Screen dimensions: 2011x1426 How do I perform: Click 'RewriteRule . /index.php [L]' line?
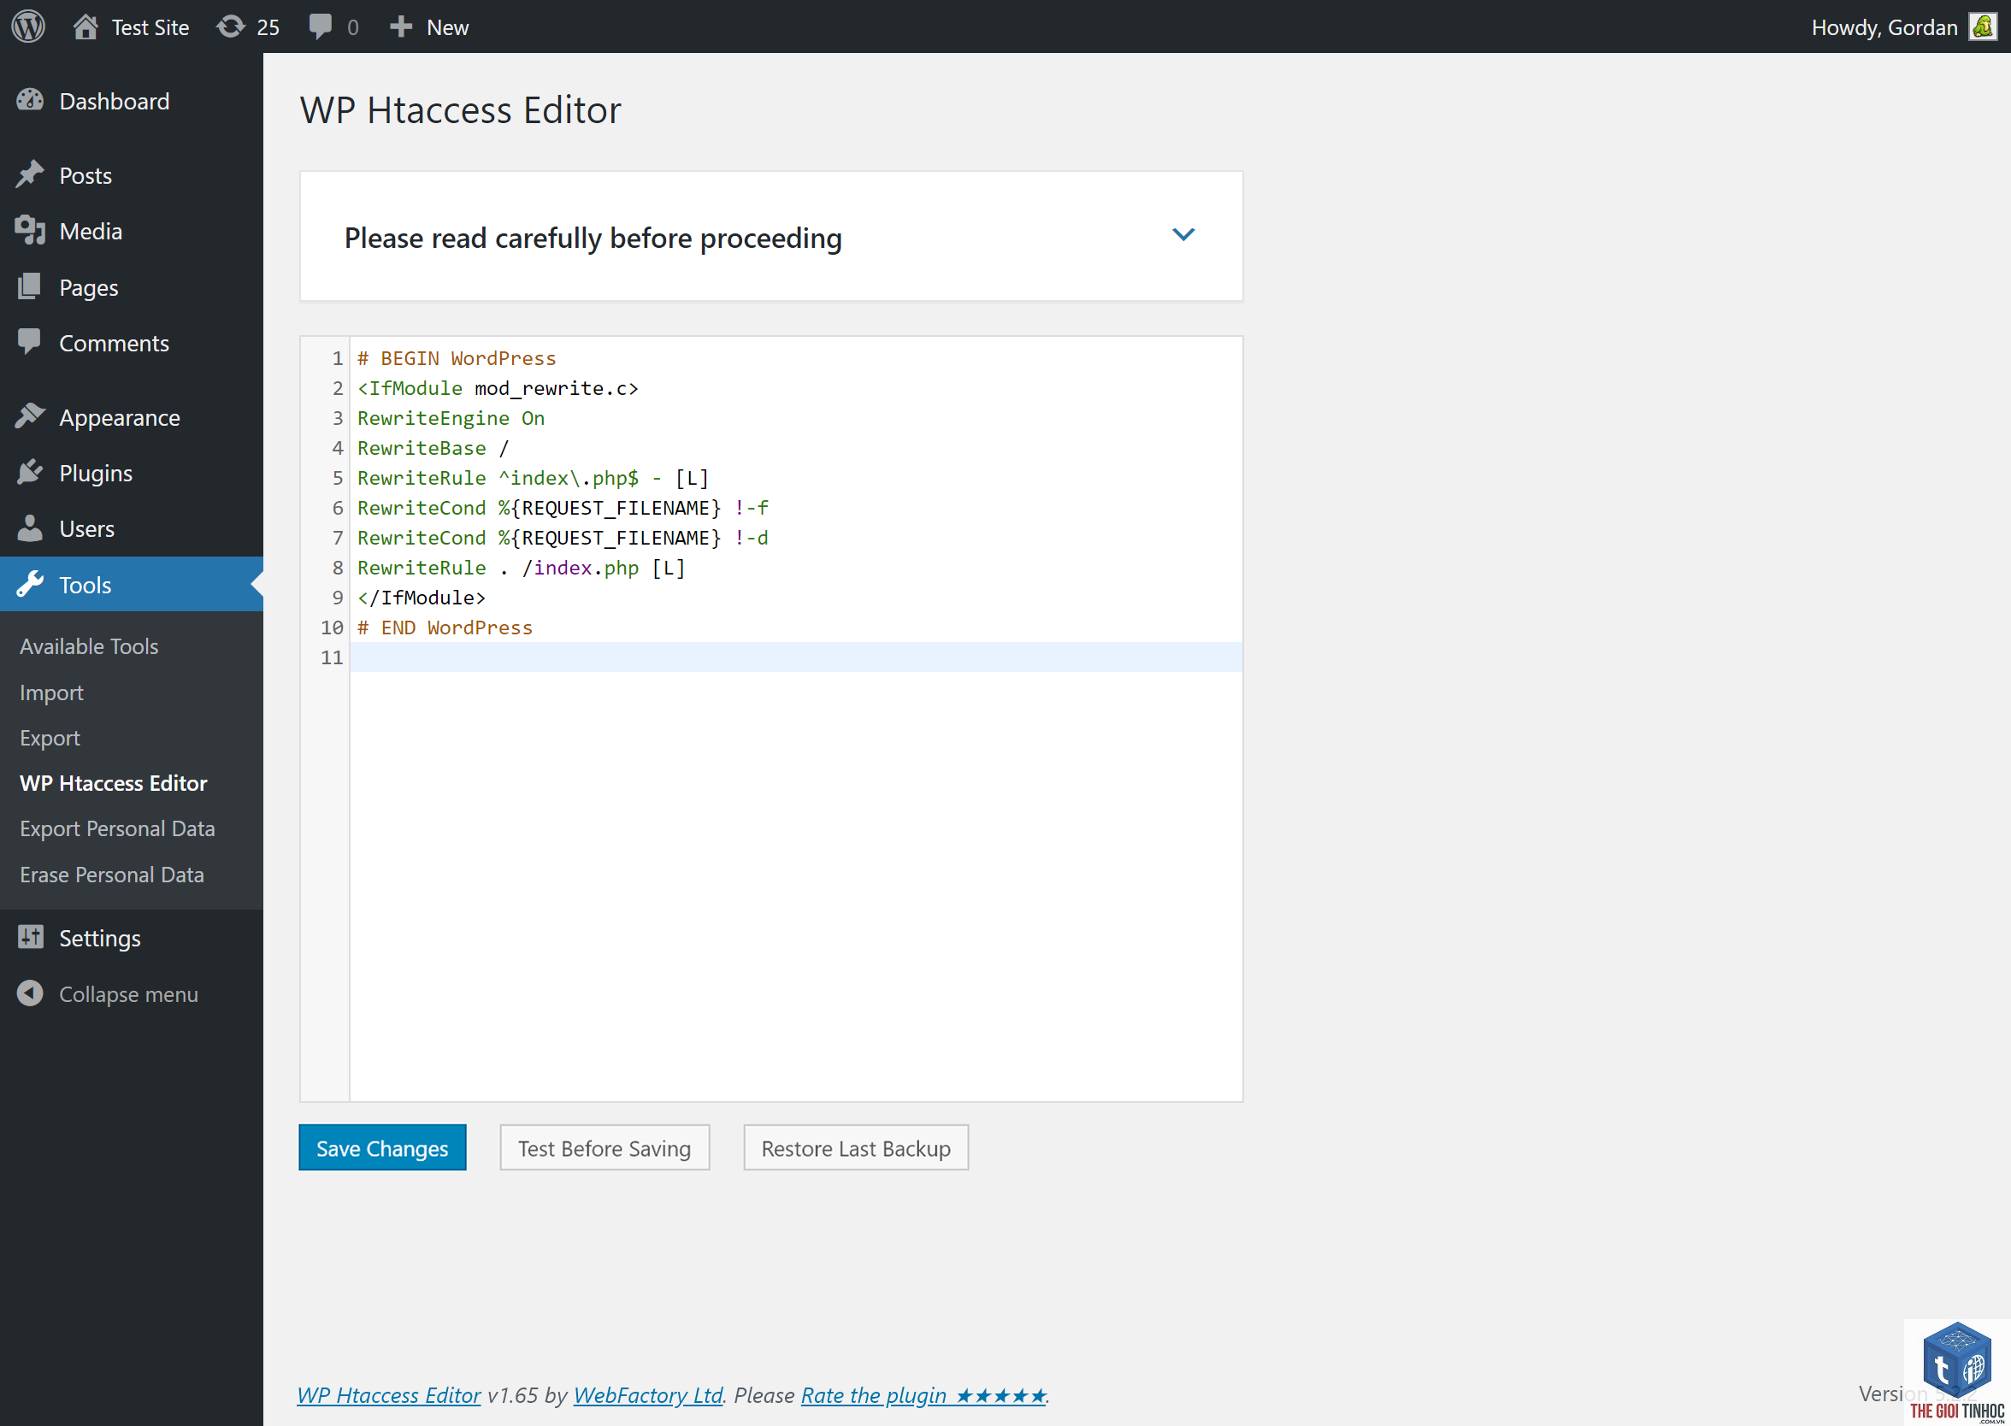[x=521, y=568]
